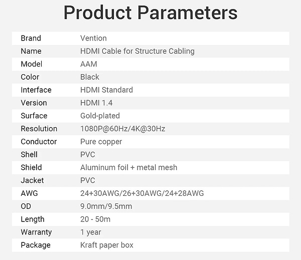Image resolution: width=301 pixels, height=260 pixels.
Task: Click the Aluminum foil + metal mesh text
Action: pos(128,167)
